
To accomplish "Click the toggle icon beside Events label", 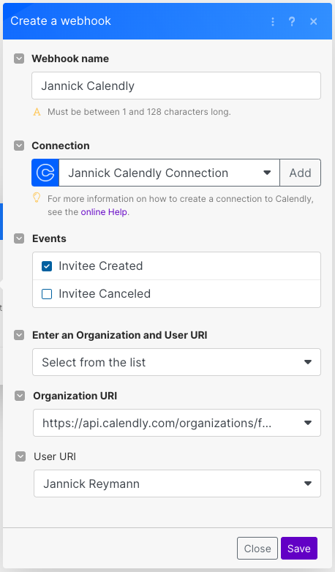I will click(x=19, y=238).
